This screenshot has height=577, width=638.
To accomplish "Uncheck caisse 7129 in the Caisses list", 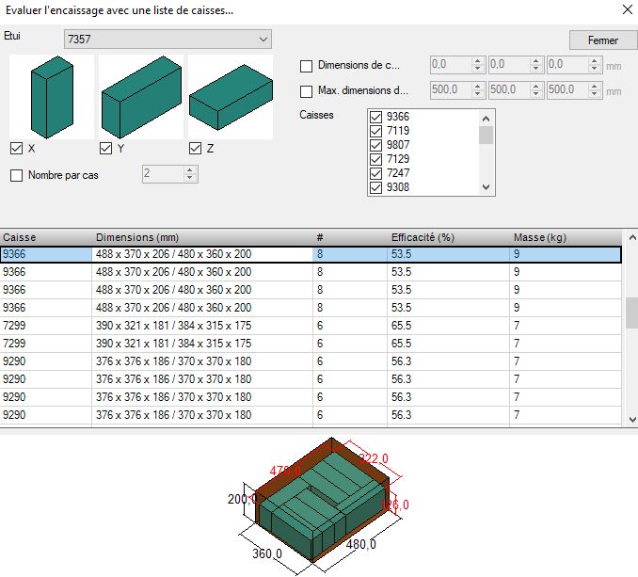I will pos(376,159).
